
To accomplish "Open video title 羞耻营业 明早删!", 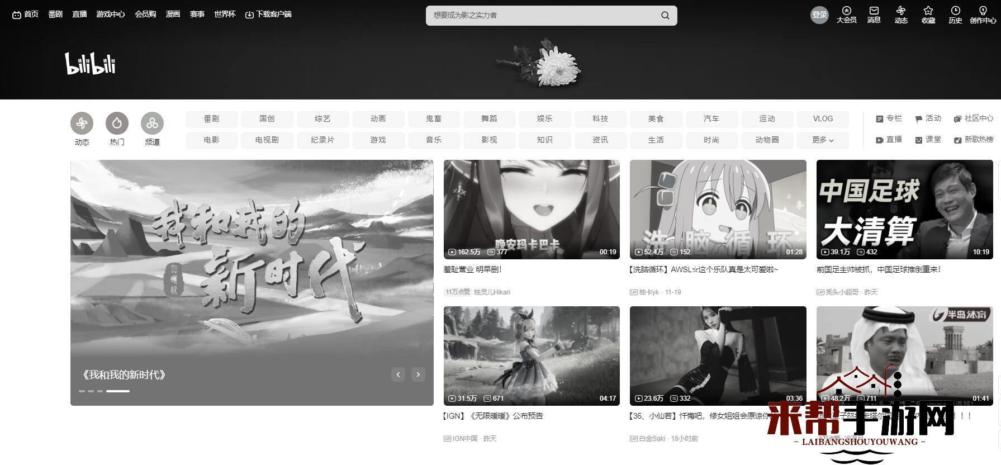I will click(473, 269).
